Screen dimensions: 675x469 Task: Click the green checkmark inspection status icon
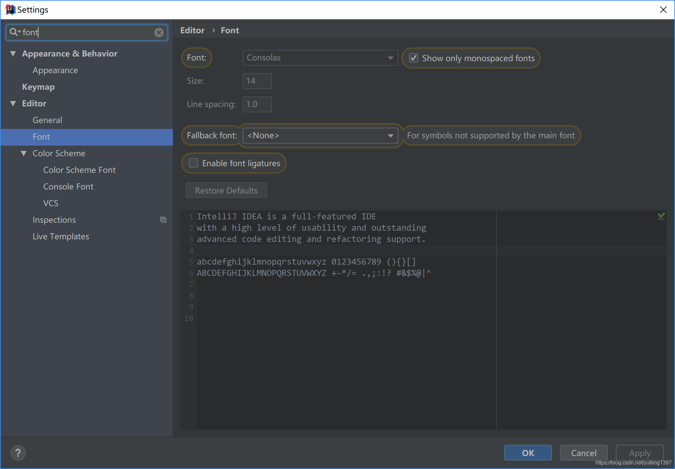[x=661, y=216]
